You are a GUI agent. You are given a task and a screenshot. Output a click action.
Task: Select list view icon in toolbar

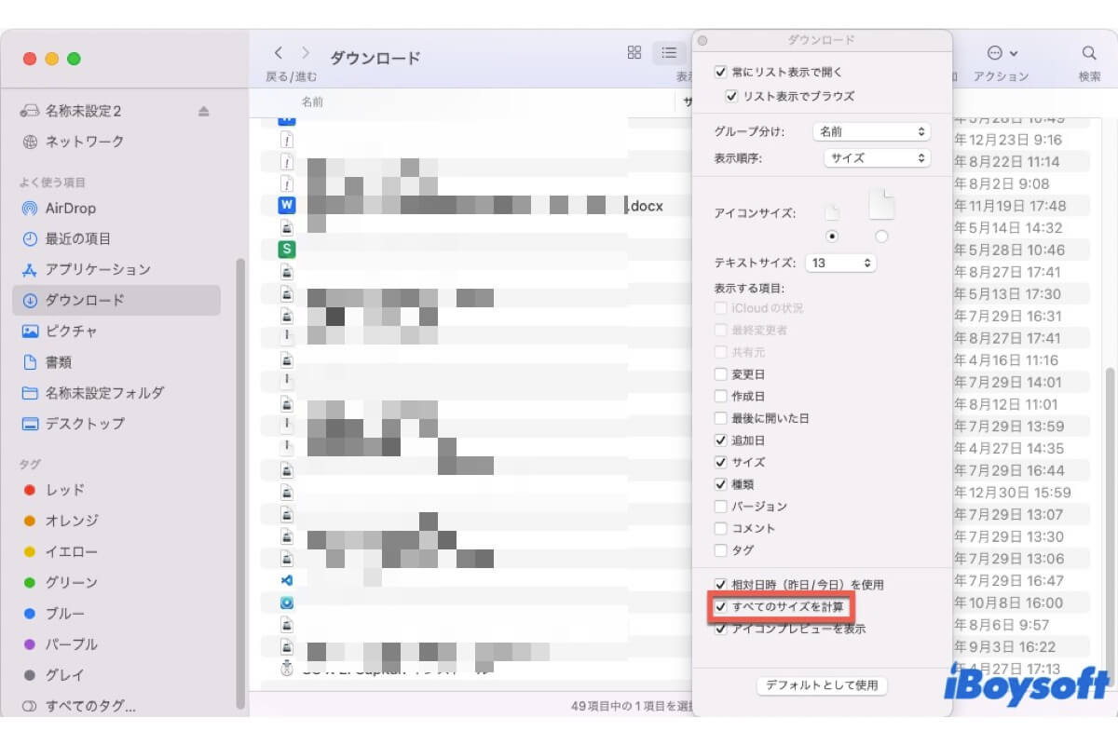pyautogui.click(x=669, y=53)
